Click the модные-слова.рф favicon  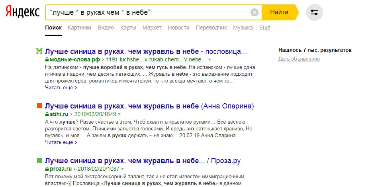coord(39,51)
